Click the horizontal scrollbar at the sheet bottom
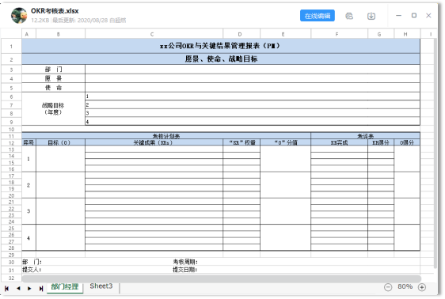 pyautogui.click(x=222, y=278)
